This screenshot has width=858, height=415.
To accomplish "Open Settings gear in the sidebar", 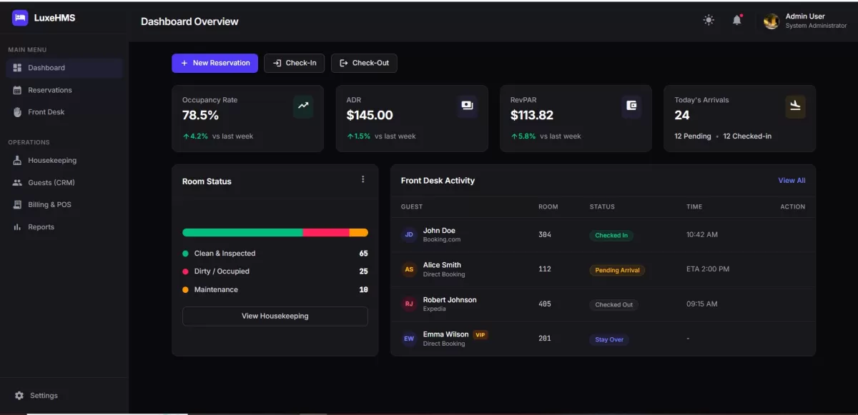I will 19,396.
